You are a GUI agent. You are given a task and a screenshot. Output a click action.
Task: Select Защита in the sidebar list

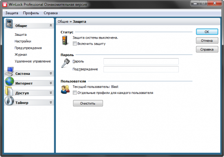point(20,35)
